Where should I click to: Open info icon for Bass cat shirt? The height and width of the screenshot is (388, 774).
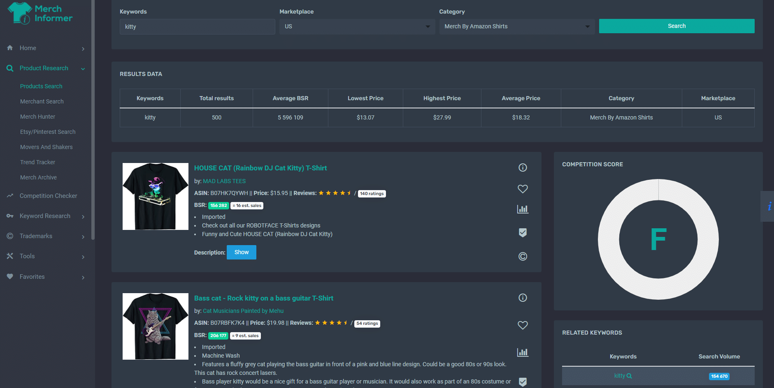tap(523, 298)
